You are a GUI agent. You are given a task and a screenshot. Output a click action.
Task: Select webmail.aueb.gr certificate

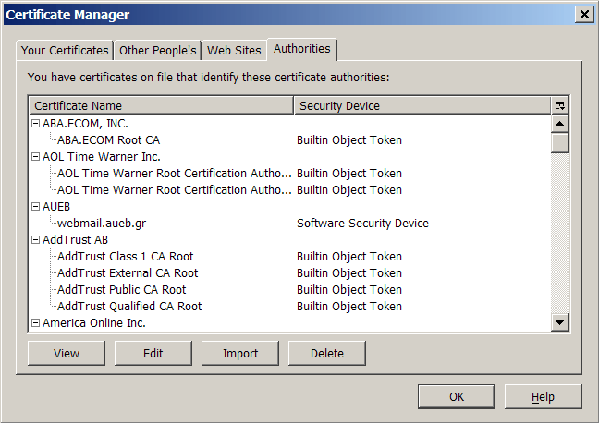tap(102, 223)
